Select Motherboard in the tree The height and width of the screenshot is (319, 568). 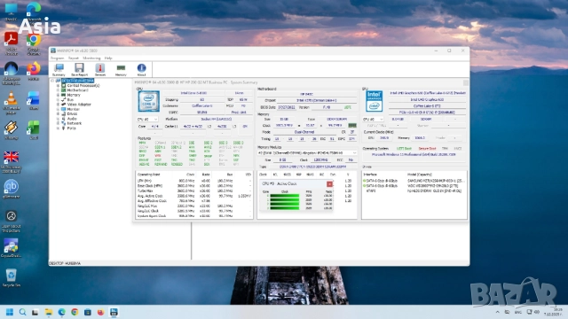coord(77,90)
